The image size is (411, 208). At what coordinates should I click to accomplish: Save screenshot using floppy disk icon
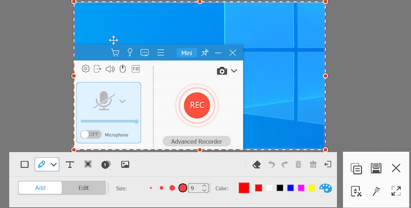pyautogui.click(x=376, y=168)
